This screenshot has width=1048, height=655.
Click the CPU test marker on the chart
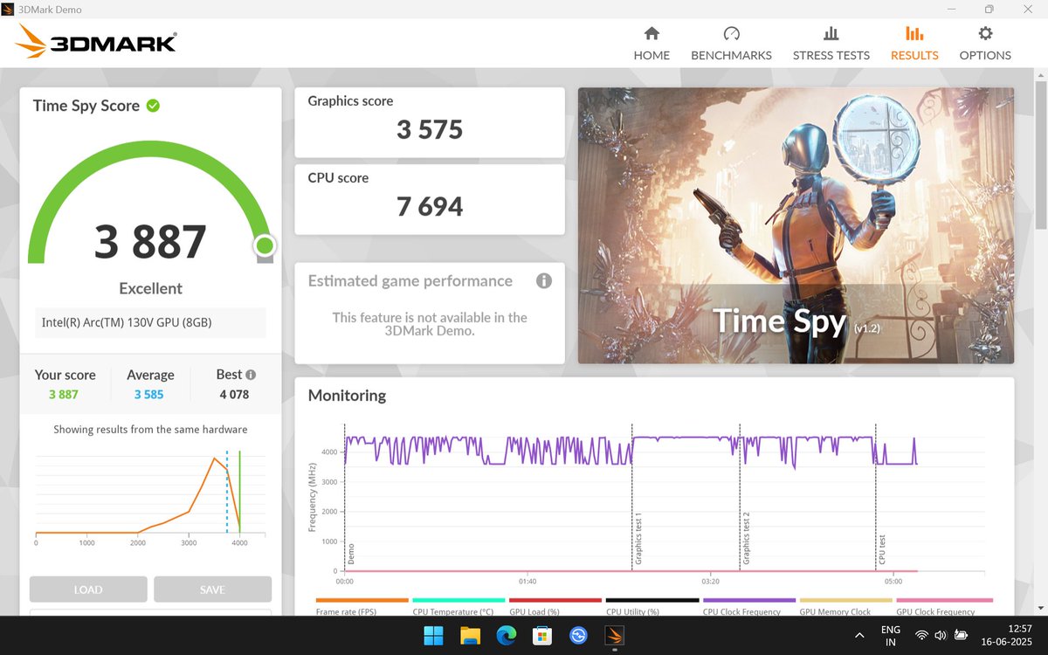point(882,550)
